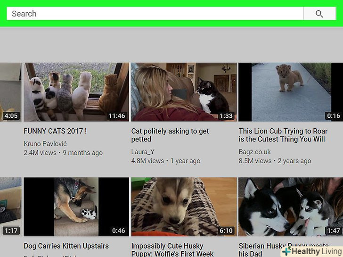Open the partially visible 1:17 video thumbnail
The image size is (343, 257).
(x=10, y=207)
